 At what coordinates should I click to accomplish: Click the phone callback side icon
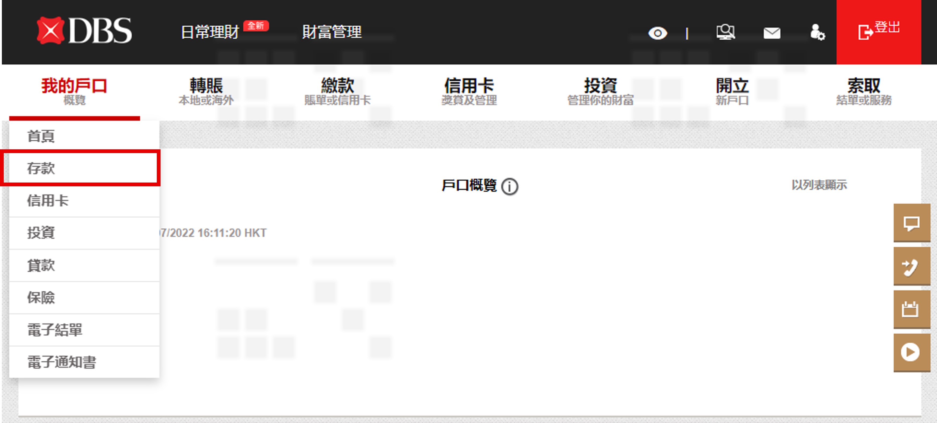[x=912, y=267]
